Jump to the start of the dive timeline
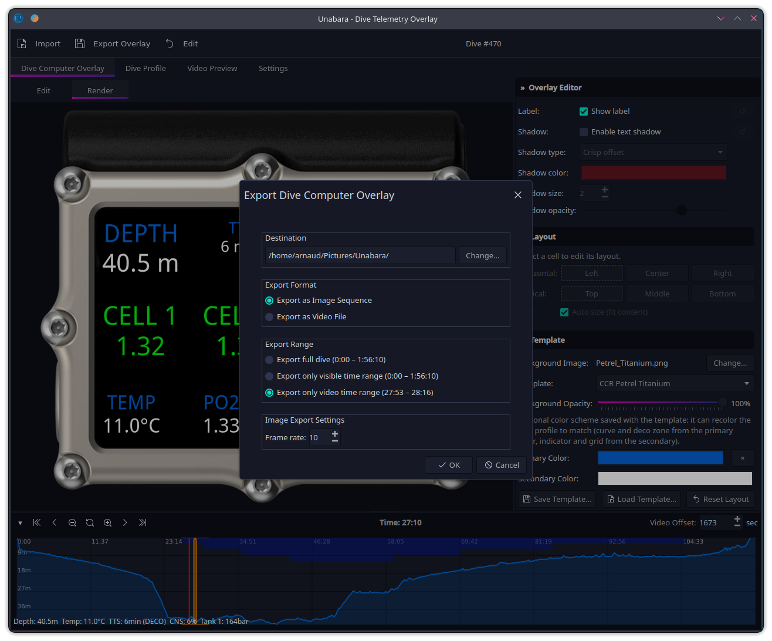This screenshot has width=772, height=641. coord(37,522)
